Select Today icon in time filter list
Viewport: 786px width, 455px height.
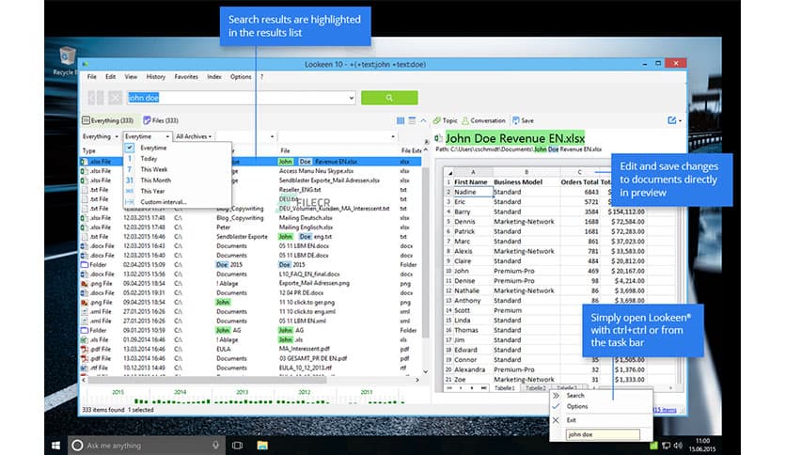pos(130,158)
